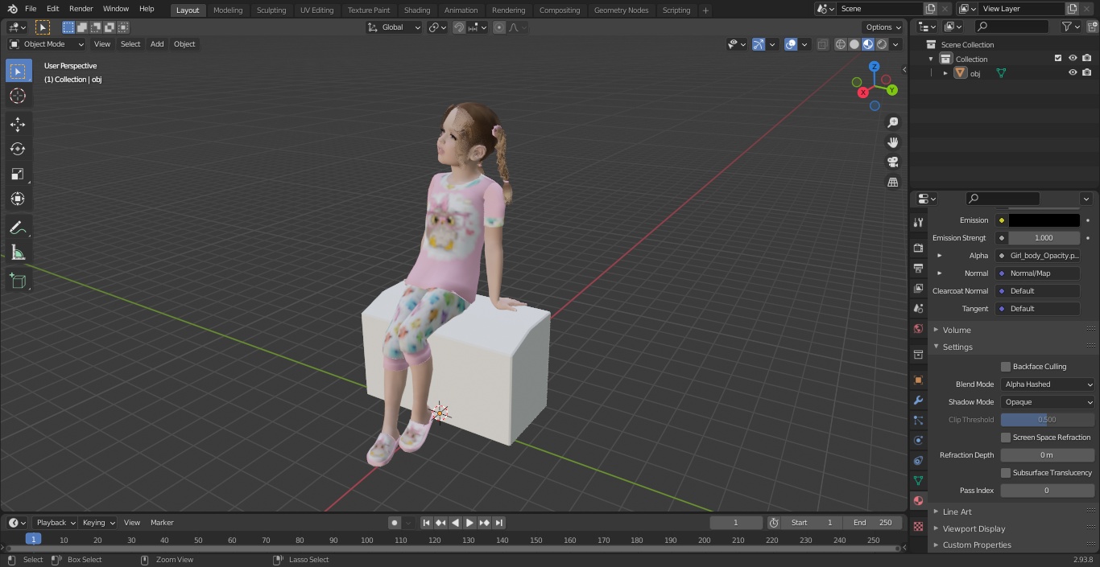Toggle camera view icon in viewport
The height and width of the screenshot is (567, 1100).
pos(892,162)
